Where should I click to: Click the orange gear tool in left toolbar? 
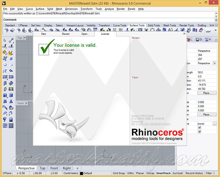(x=5, y=53)
